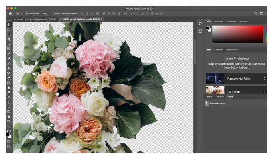Image resolution: width=273 pixels, height=159 pixels.
Task: Select the Path Selection tool
Action: [9, 107]
